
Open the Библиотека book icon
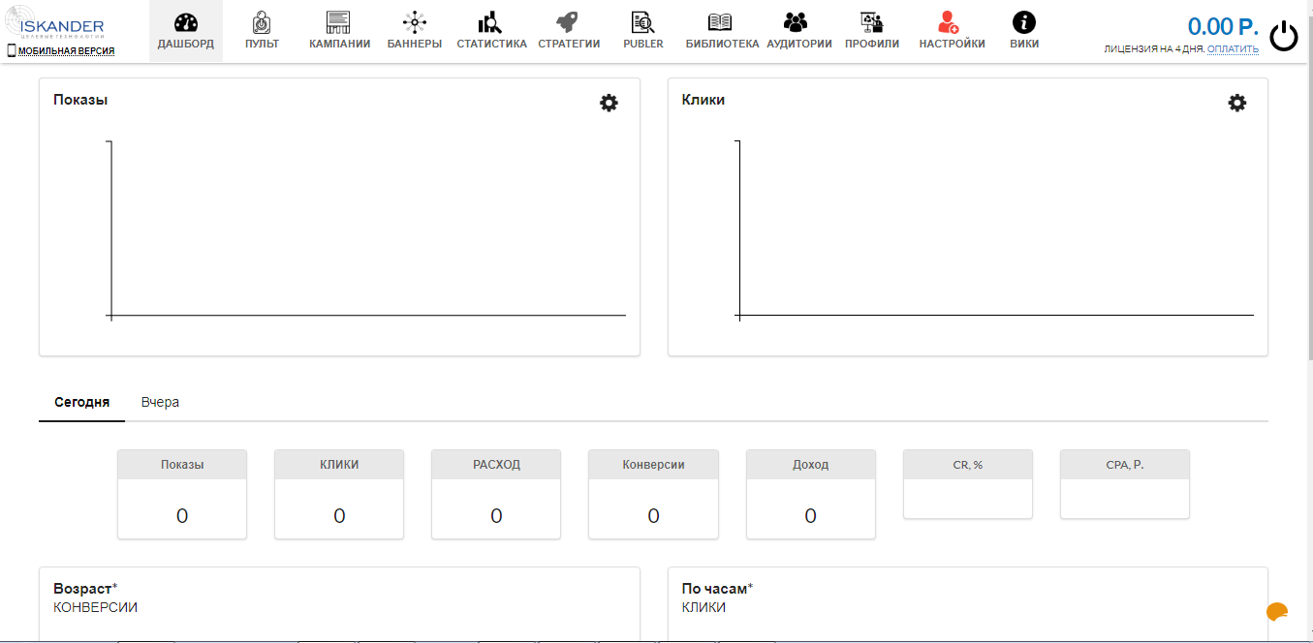[x=720, y=22]
